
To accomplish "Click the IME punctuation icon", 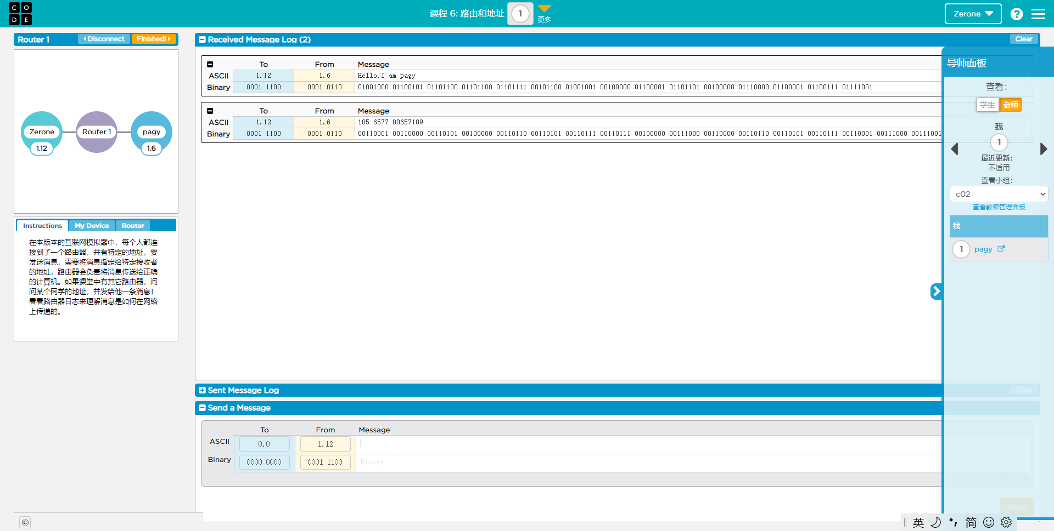I will [x=954, y=523].
